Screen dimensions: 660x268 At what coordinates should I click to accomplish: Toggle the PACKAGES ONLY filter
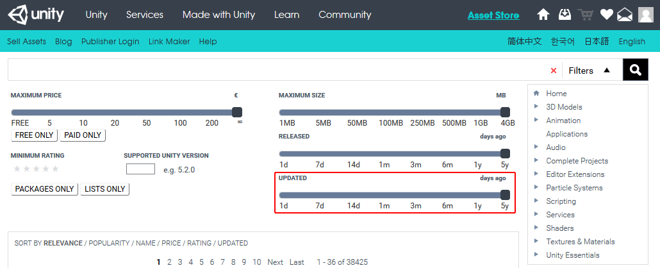click(x=45, y=189)
